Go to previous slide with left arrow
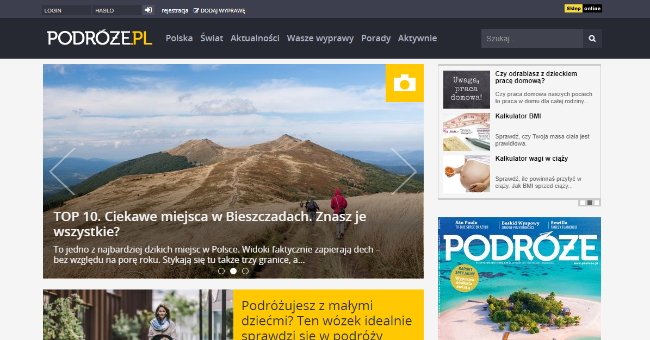Viewport: 650px width, 340px height. pos(62,171)
